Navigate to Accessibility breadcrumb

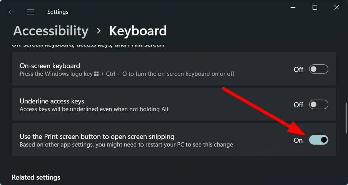pyautogui.click(x=51, y=31)
